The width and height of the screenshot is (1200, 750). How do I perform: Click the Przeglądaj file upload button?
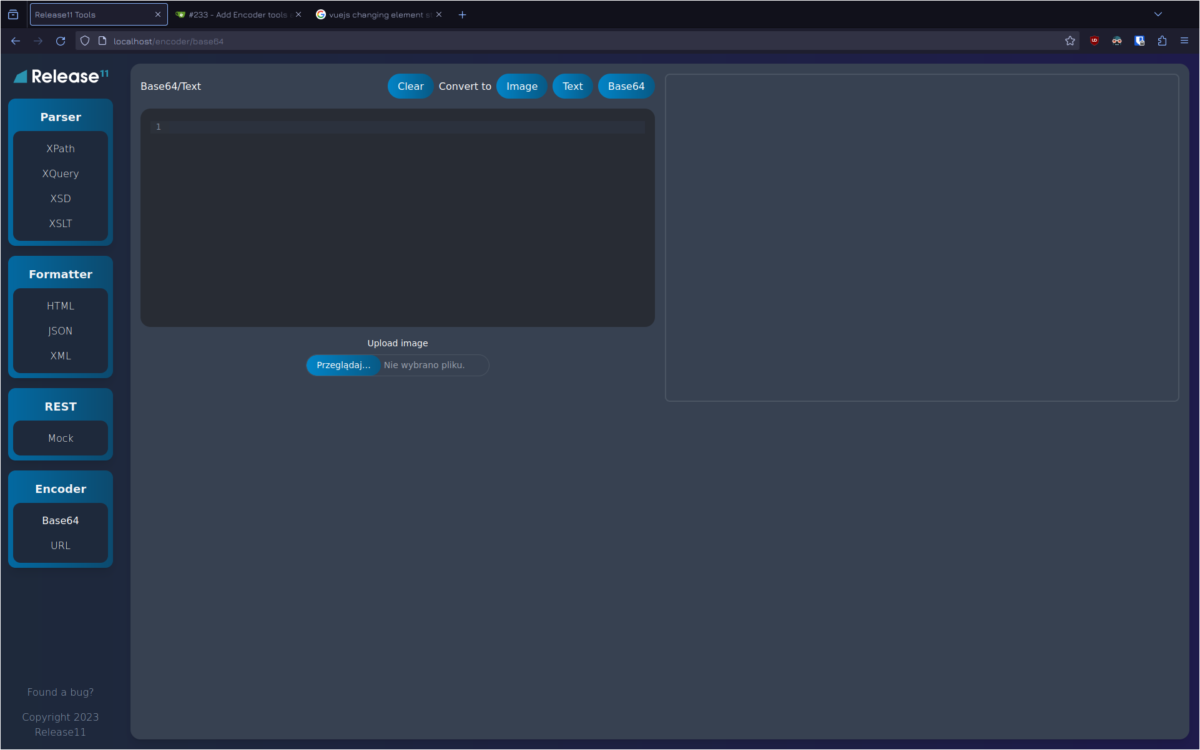(343, 365)
